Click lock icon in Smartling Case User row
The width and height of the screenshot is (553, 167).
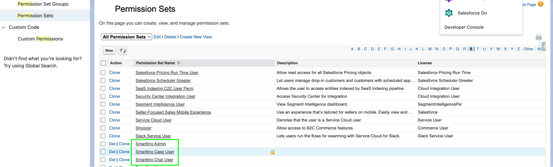coord(272,152)
